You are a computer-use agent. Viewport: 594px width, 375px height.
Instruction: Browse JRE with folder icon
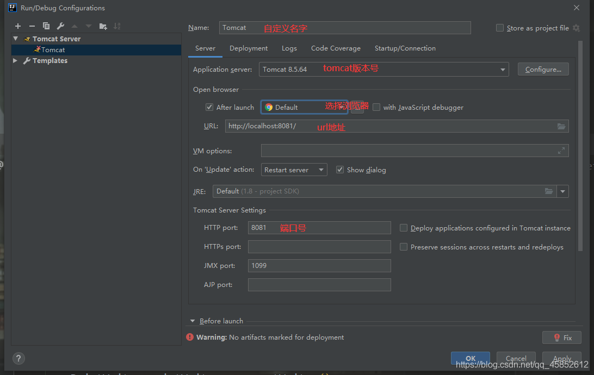click(549, 191)
